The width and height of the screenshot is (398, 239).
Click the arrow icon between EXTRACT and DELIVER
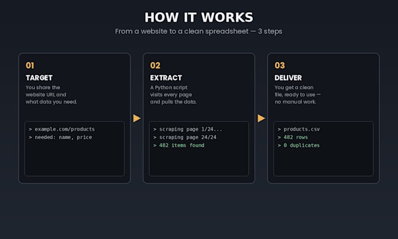[x=261, y=118]
